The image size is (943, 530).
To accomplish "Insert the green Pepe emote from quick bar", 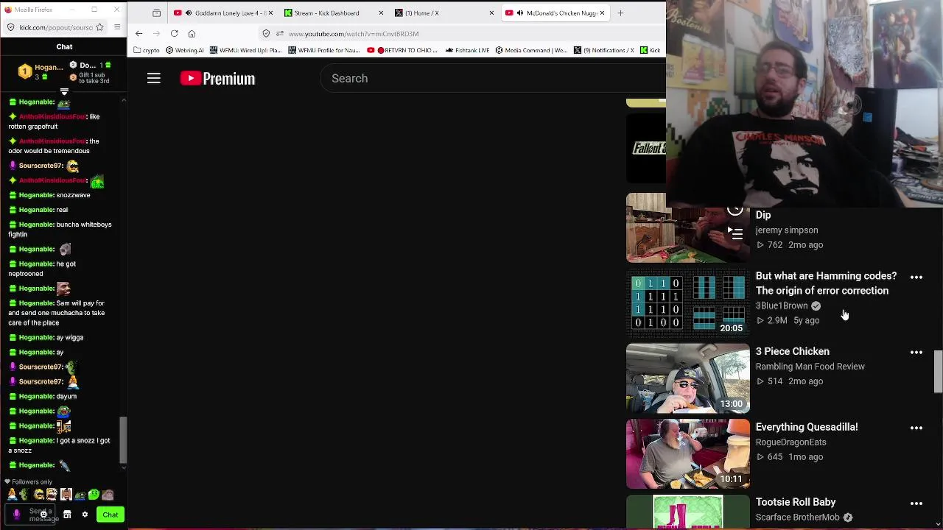I will [80, 495].
